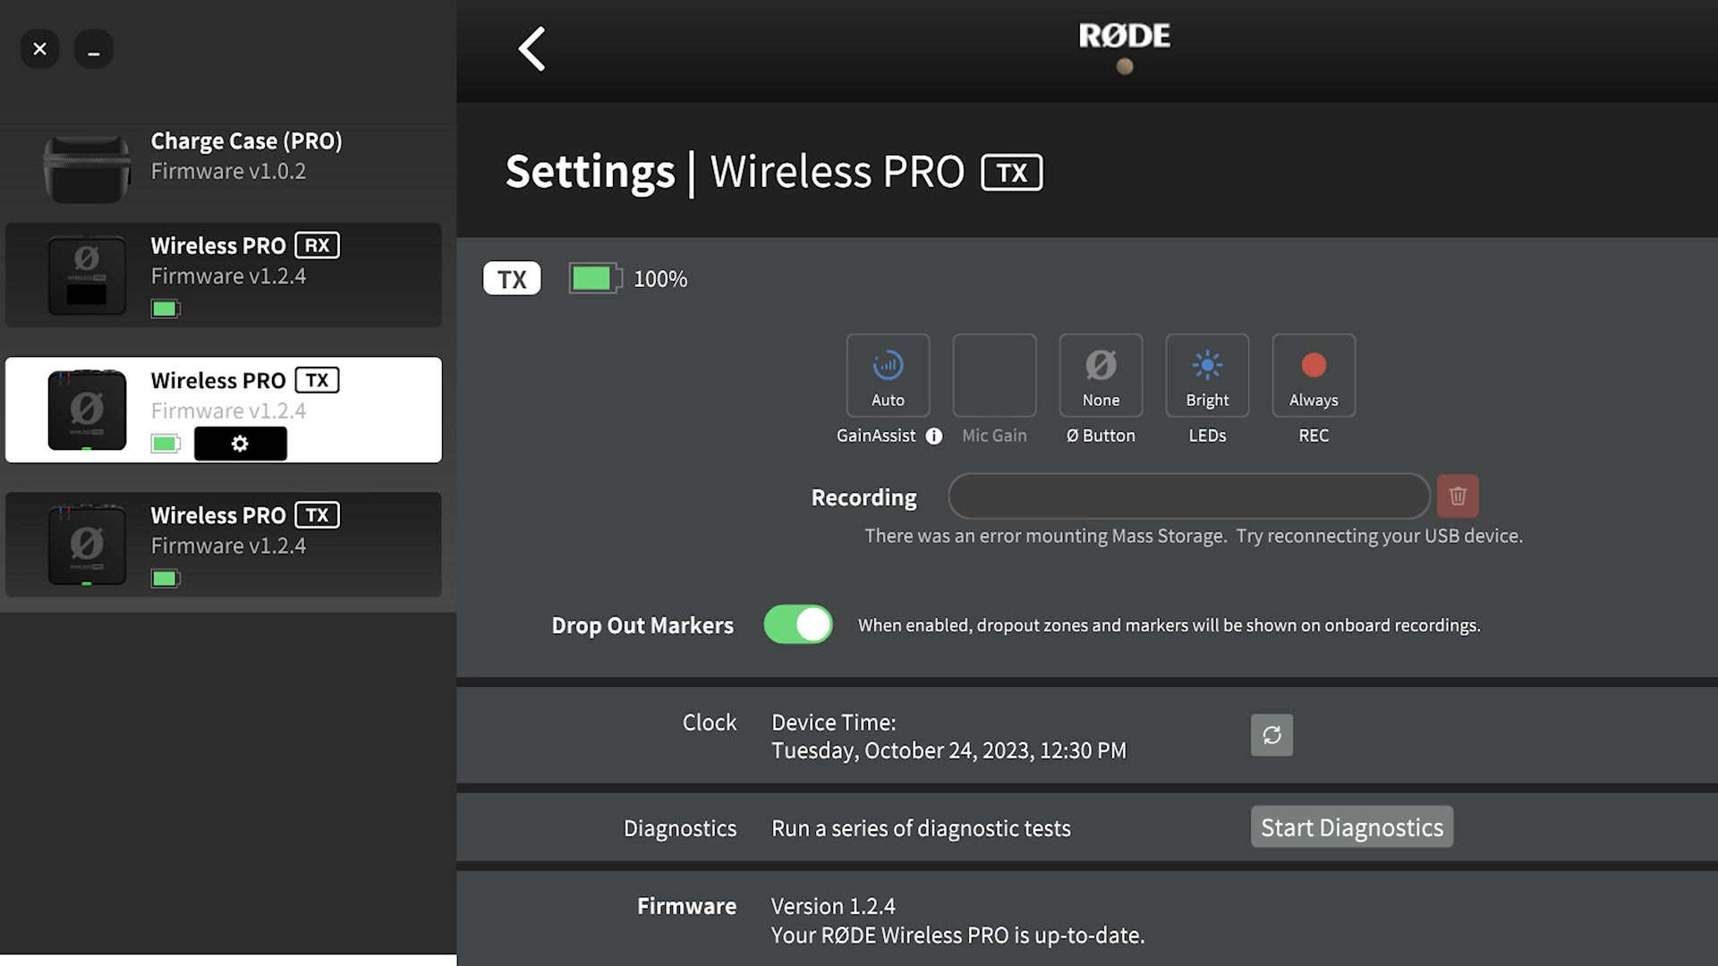This screenshot has height=966, width=1718.
Task: Select the highlighted Wireless PRO TX device
Action: tap(224, 410)
